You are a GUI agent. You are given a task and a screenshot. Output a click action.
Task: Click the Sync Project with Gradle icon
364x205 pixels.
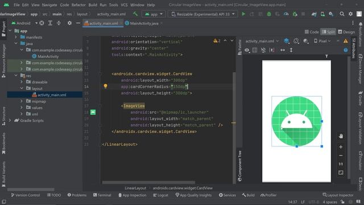tap(314, 14)
